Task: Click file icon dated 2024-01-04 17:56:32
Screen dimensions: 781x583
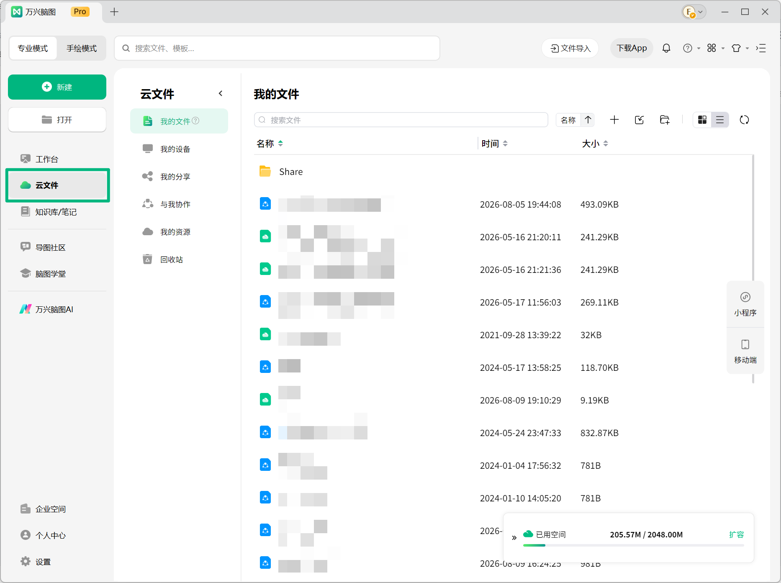Action: click(x=265, y=465)
